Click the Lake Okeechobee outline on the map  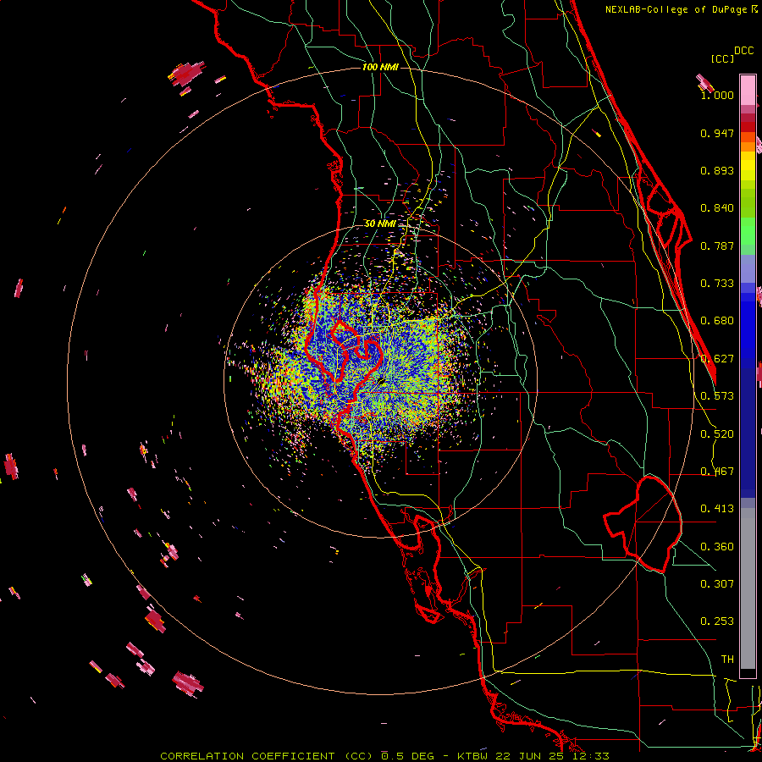point(644,524)
